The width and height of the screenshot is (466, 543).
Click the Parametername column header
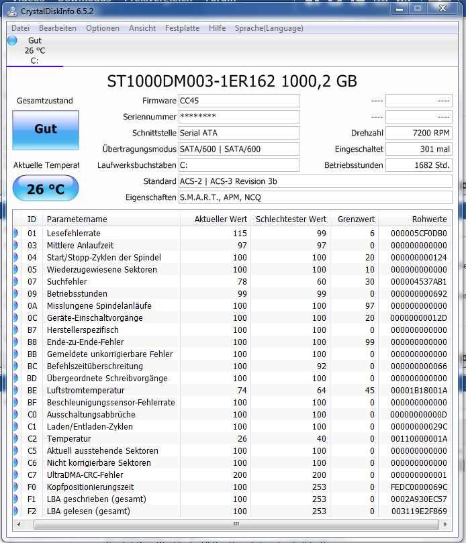coord(111,219)
